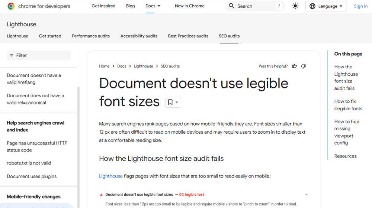Click 'Help search engines crawl and index' heading

[36, 126]
